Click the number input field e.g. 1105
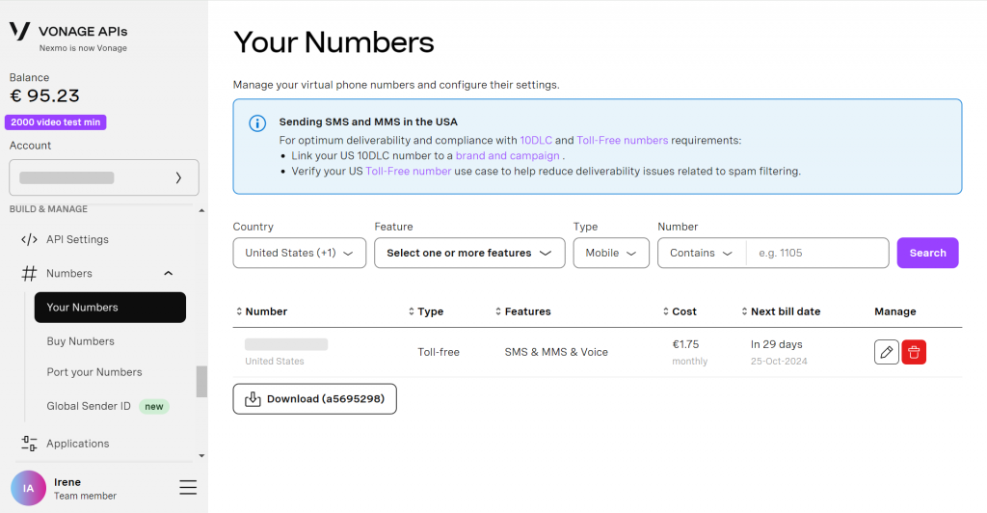 click(x=817, y=253)
